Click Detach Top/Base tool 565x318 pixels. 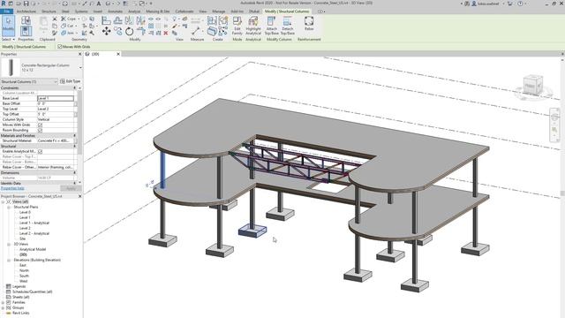point(288,26)
